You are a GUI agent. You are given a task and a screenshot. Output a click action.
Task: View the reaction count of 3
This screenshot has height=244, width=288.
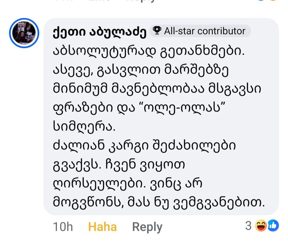(248, 226)
